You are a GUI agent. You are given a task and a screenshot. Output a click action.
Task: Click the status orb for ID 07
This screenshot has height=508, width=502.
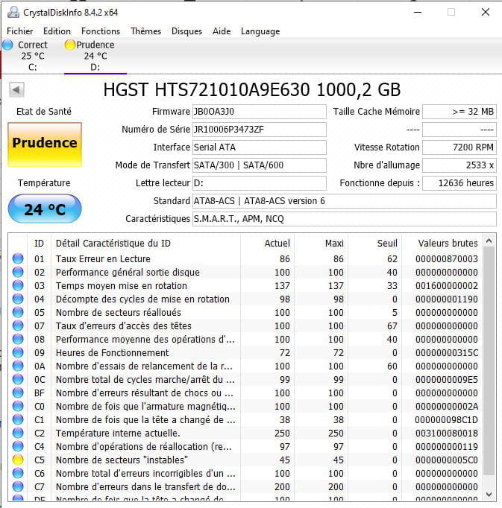pos(18,326)
